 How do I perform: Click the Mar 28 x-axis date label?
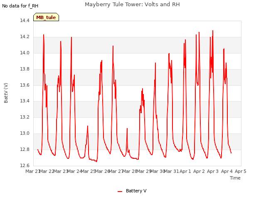[130, 171]
